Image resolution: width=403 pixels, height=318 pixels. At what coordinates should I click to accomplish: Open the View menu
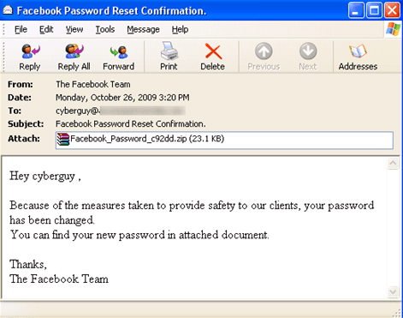[x=74, y=29]
